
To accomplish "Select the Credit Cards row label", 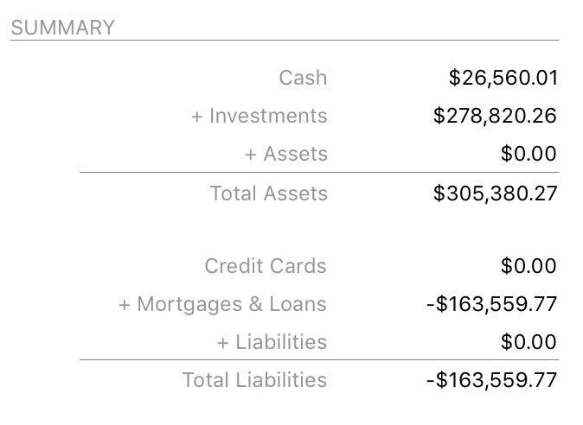I will coord(266,266).
